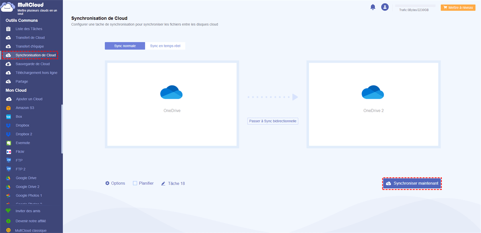Click the Dropbox 2 icon
Viewport: 481px width, 233px height.
coord(8,134)
